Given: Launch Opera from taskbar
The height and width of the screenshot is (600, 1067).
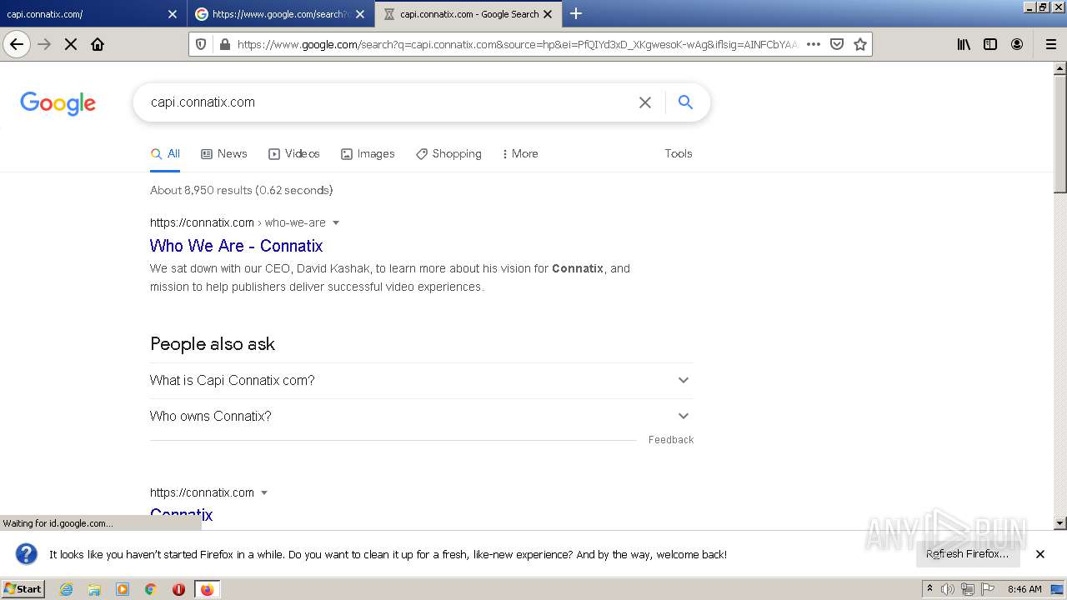Looking at the screenshot, I should pos(178,589).
